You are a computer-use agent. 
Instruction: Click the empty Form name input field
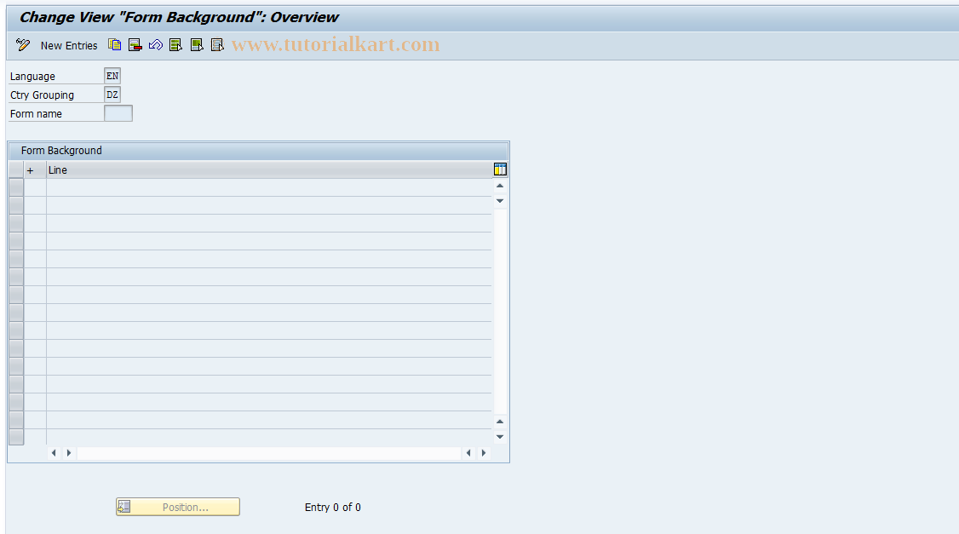(118, 114)
